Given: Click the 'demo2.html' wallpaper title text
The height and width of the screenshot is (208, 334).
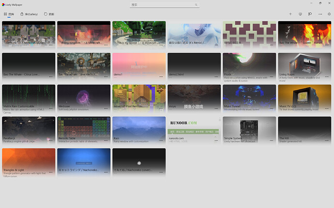Looking at the screenshot, I should coord(176,74).
